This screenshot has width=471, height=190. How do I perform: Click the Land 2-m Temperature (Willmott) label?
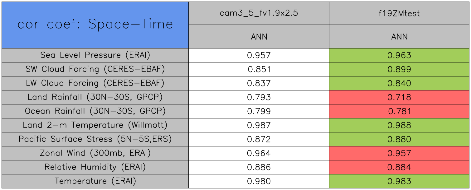pos(95,125)
